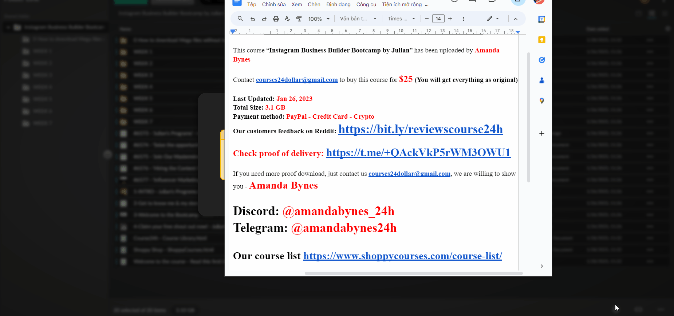Open the Tệp menu
This screenshot has height=316, width=674.
[x=252, y=4]
